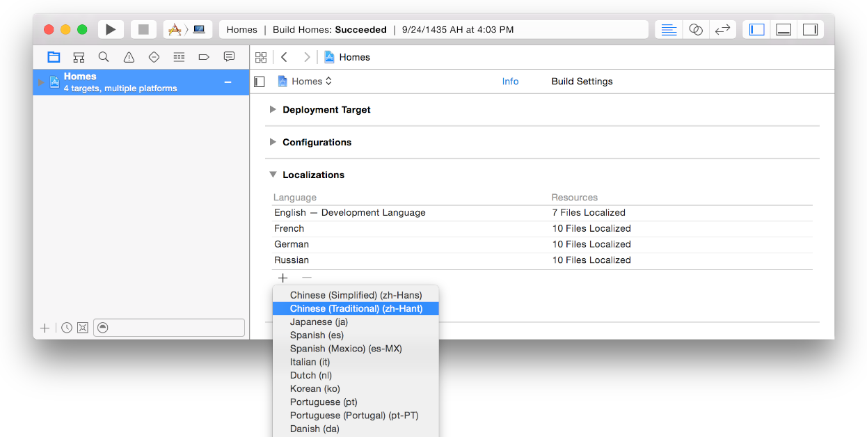Click the Stop button in toolbar
Screen dimensions: 867x437
(143, 29)
